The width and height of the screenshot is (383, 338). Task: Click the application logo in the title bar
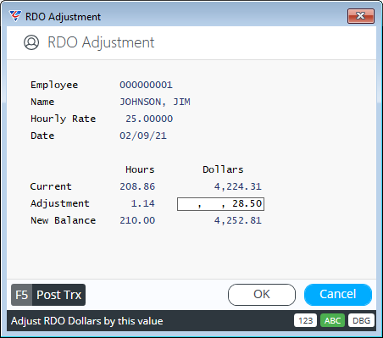[x=15, y=16]
